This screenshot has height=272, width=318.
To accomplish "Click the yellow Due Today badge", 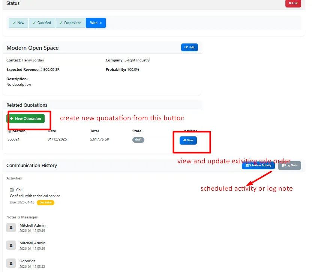I will coord(45,202).
